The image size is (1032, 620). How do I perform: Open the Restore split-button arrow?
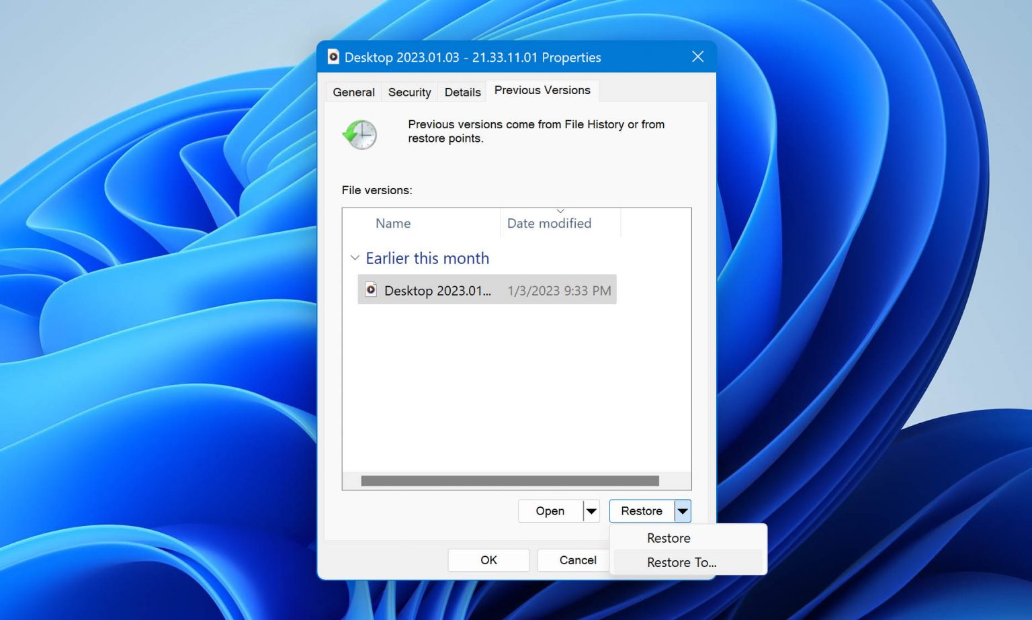pos(683,511)
